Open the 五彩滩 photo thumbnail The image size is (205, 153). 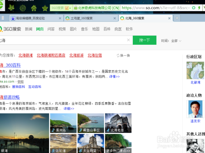click(63, 144)
